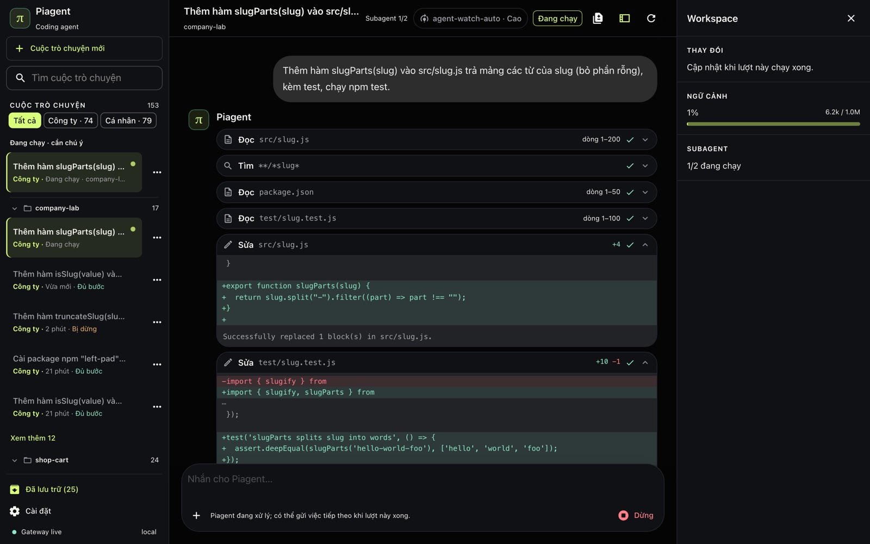Collapse the Sửa test/slug.test.js diff

tap(645, 362)
